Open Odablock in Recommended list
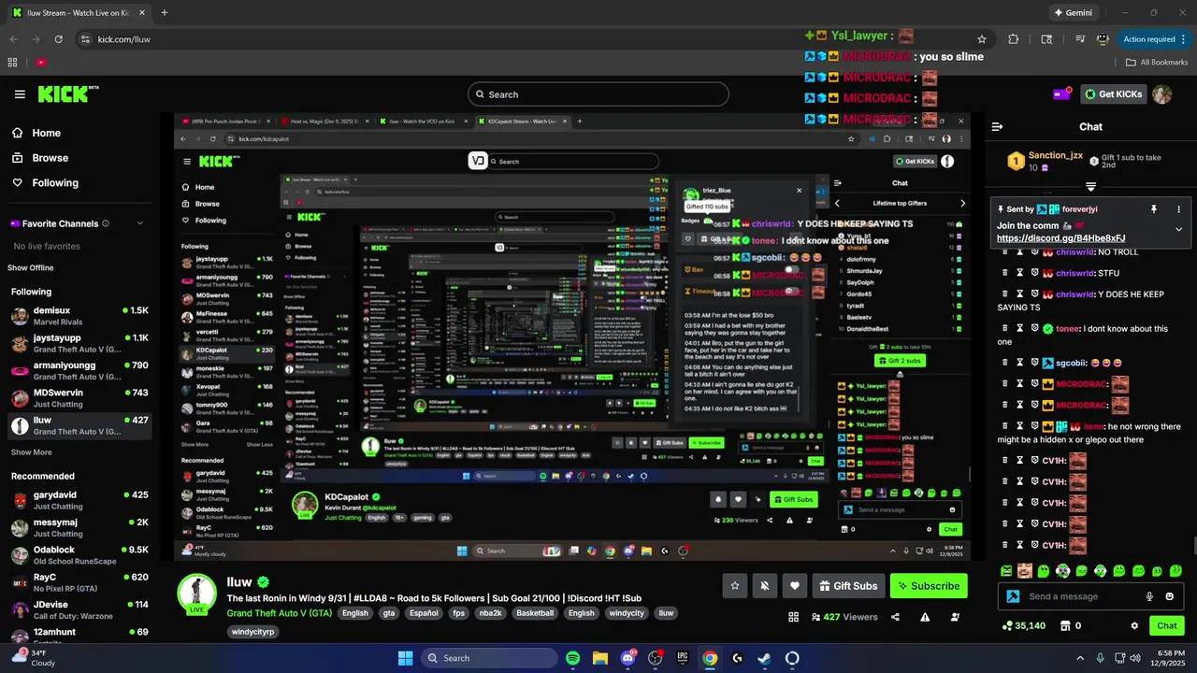Viewport: 1197px width, 673px height. click(79, 555)
